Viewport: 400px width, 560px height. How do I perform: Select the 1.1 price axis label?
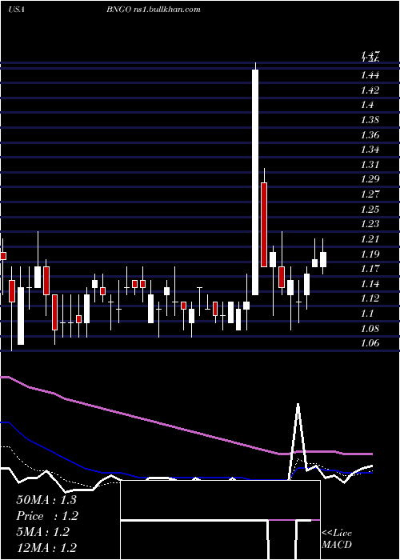point(367,314)
